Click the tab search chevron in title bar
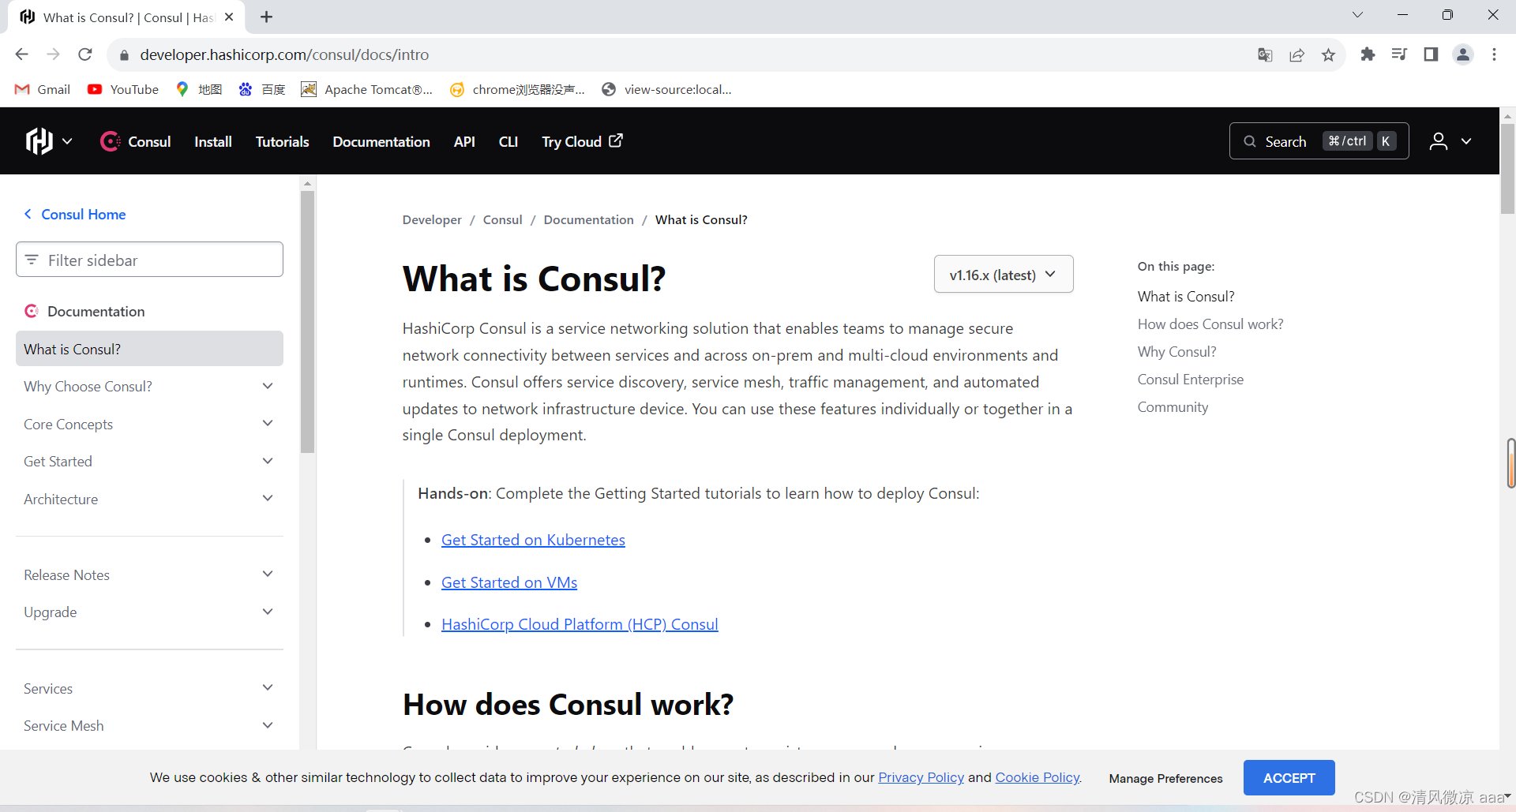Viewport: 1516px width, 812px height. [1357, 15]
